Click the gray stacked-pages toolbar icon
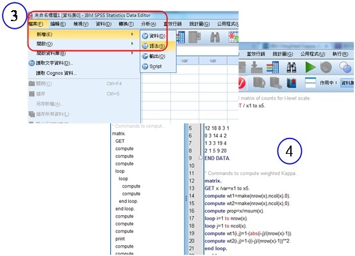This screenshot has width=355, height=256. [276, 83]
